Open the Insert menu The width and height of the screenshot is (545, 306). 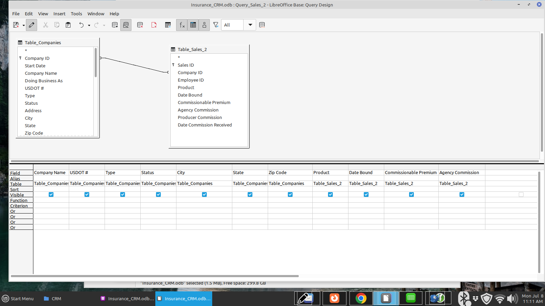tap(59, 14)
